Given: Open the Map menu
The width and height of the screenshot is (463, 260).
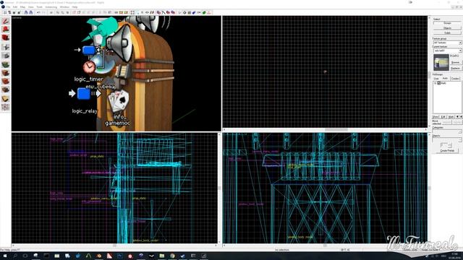Looking at the screenshot, I should tap(22, 6).
